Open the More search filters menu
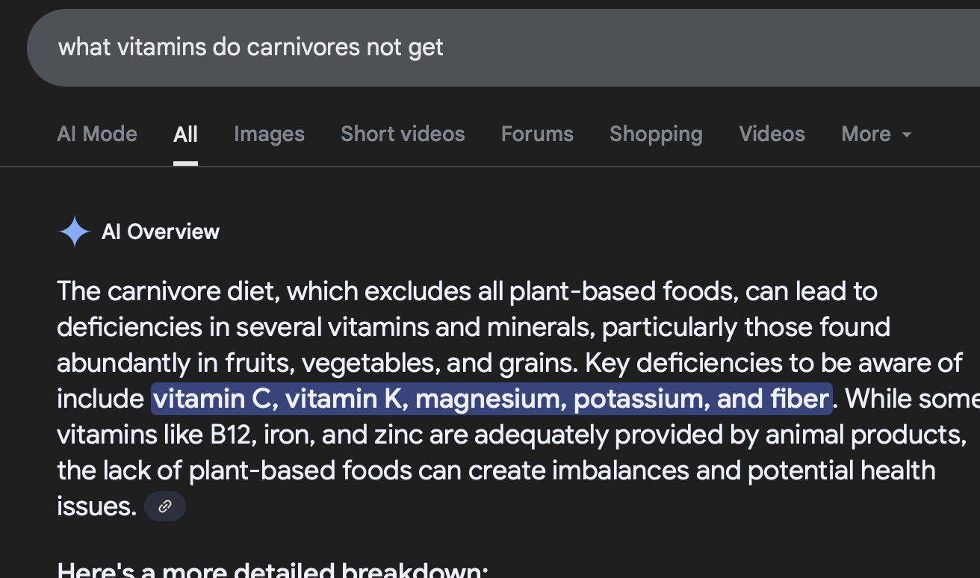 coord(876,134)
